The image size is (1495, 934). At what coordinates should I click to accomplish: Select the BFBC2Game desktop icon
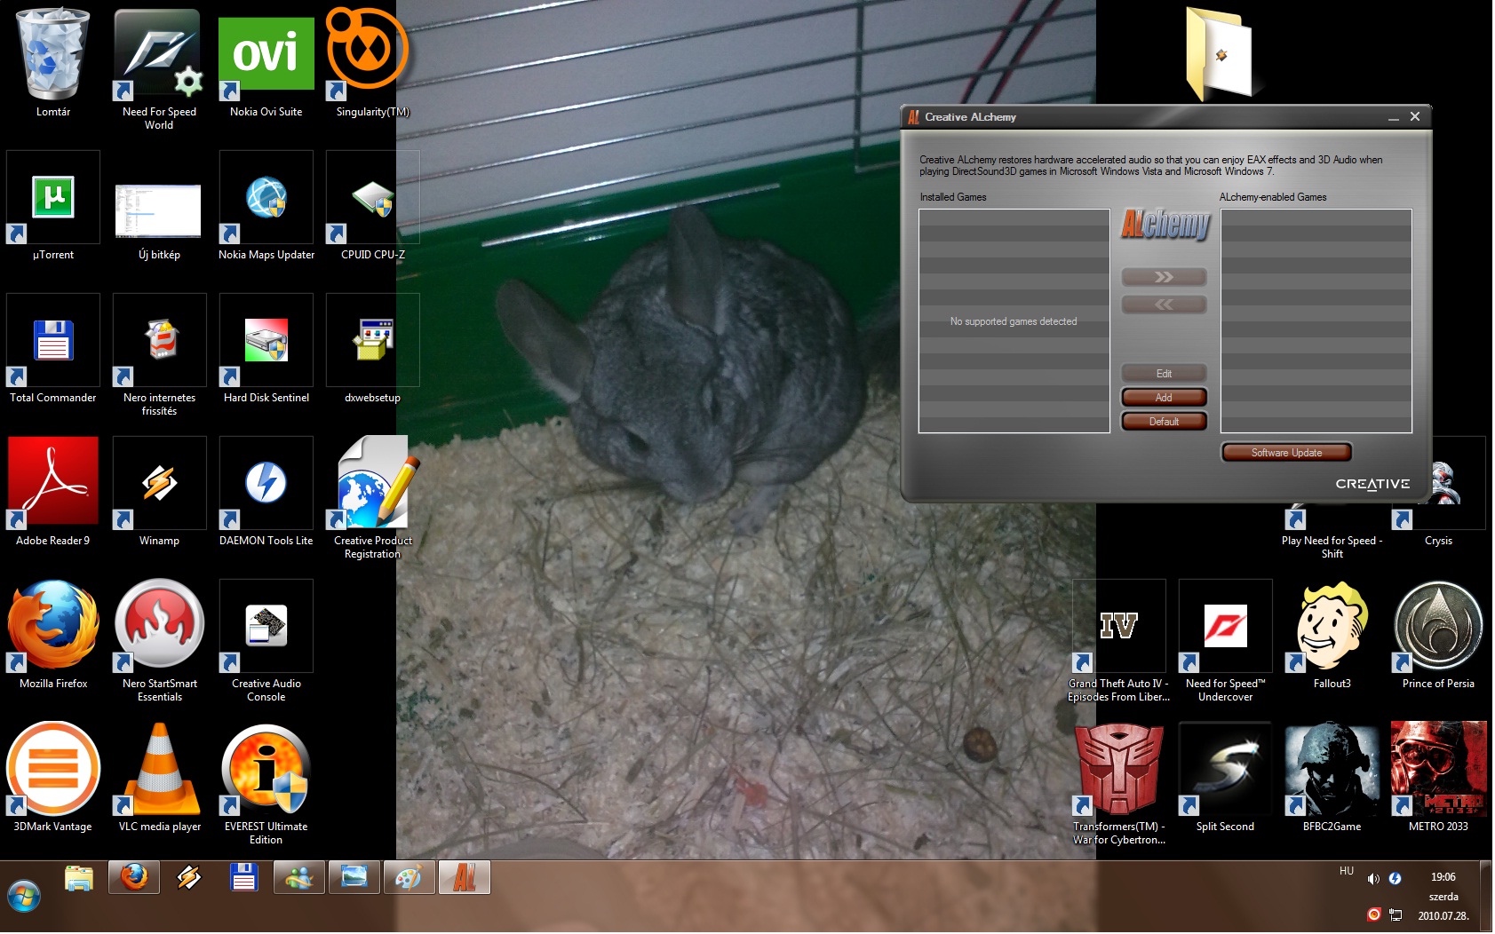point(1332,778)
